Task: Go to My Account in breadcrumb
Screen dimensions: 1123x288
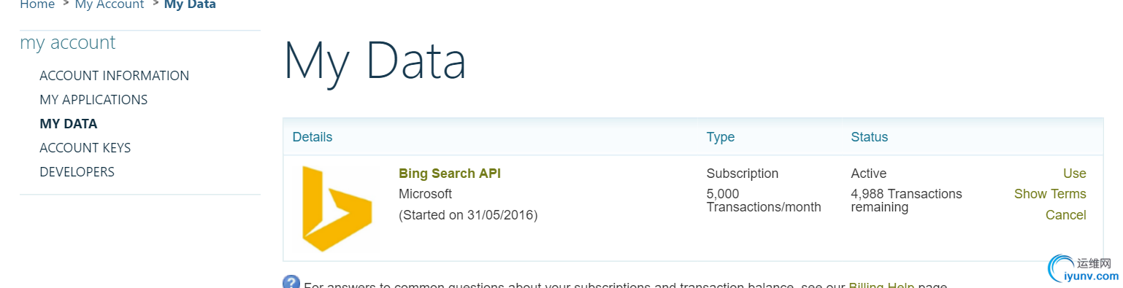Action: tap(110, 4)
